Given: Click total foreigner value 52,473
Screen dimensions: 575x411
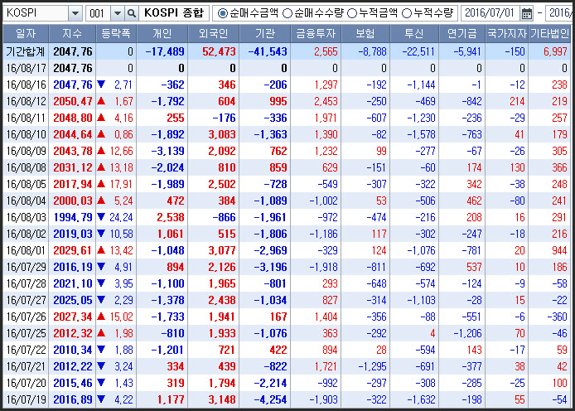Looking at the screenshot, I should [x=219, y=51].
